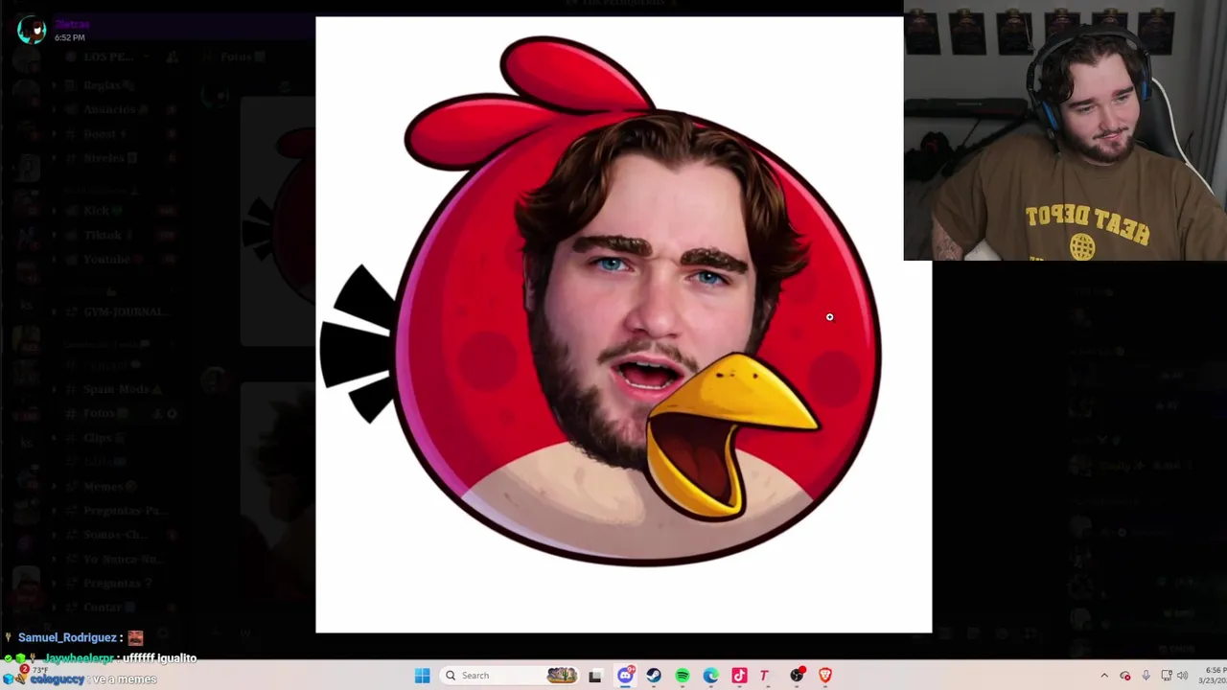Open network settings from the system tray
1227x690 pixels.
pyautogui.click(x=1167, y=676)
